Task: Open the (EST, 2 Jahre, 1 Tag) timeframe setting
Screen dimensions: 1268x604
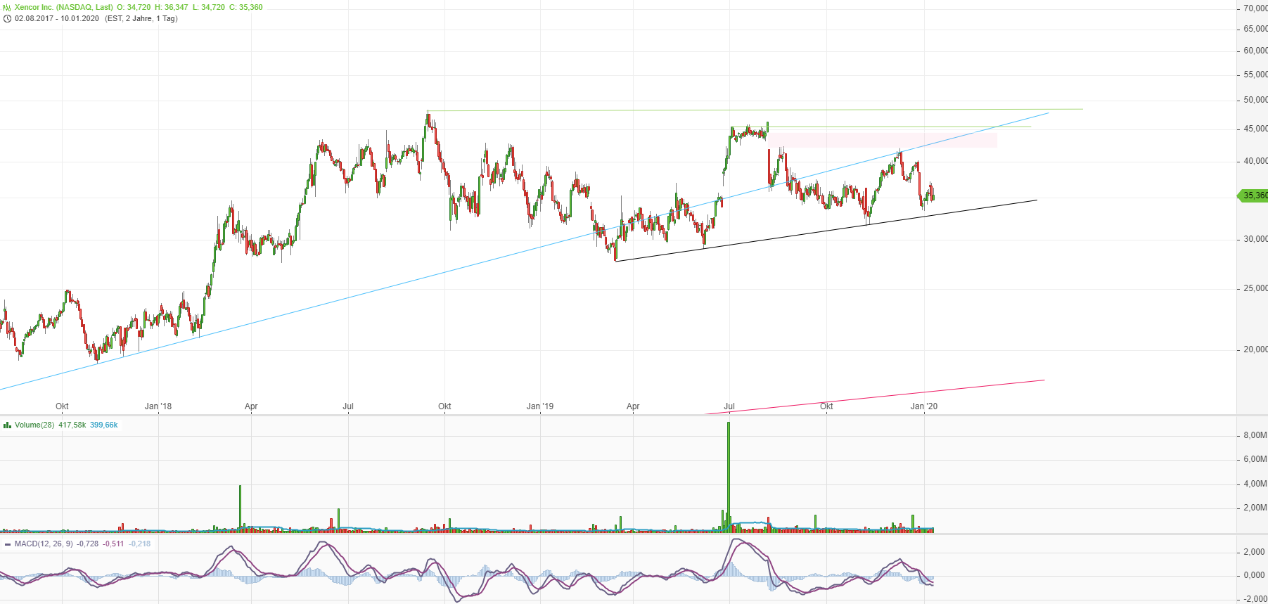Action: (141, 18)
